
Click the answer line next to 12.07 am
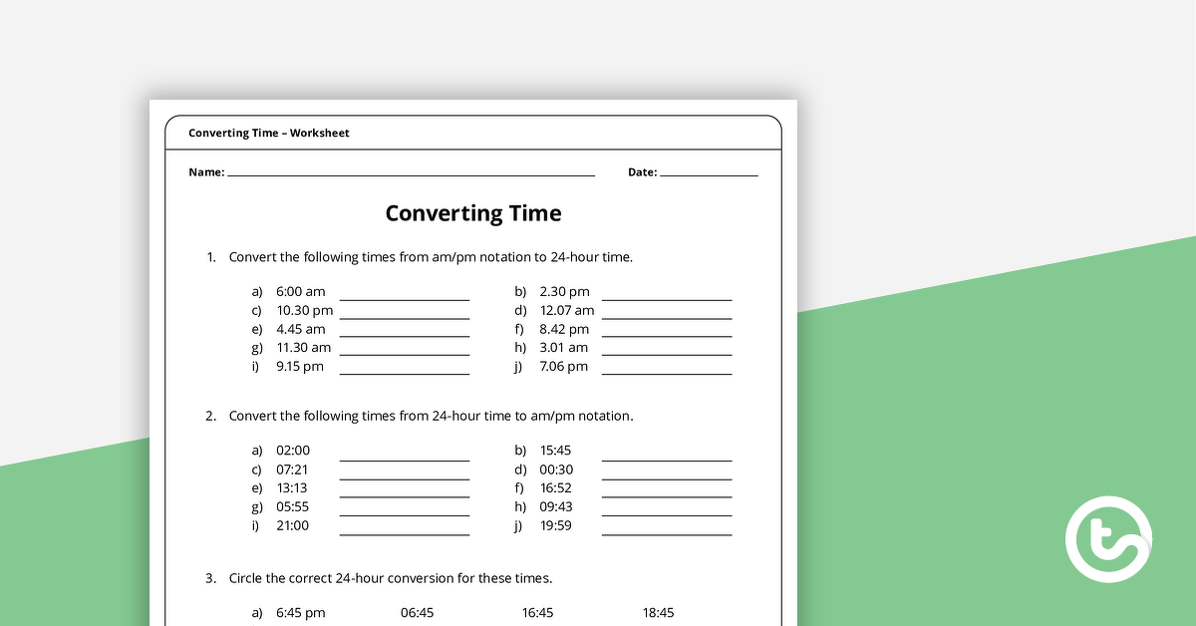click(x=667, y=315)
